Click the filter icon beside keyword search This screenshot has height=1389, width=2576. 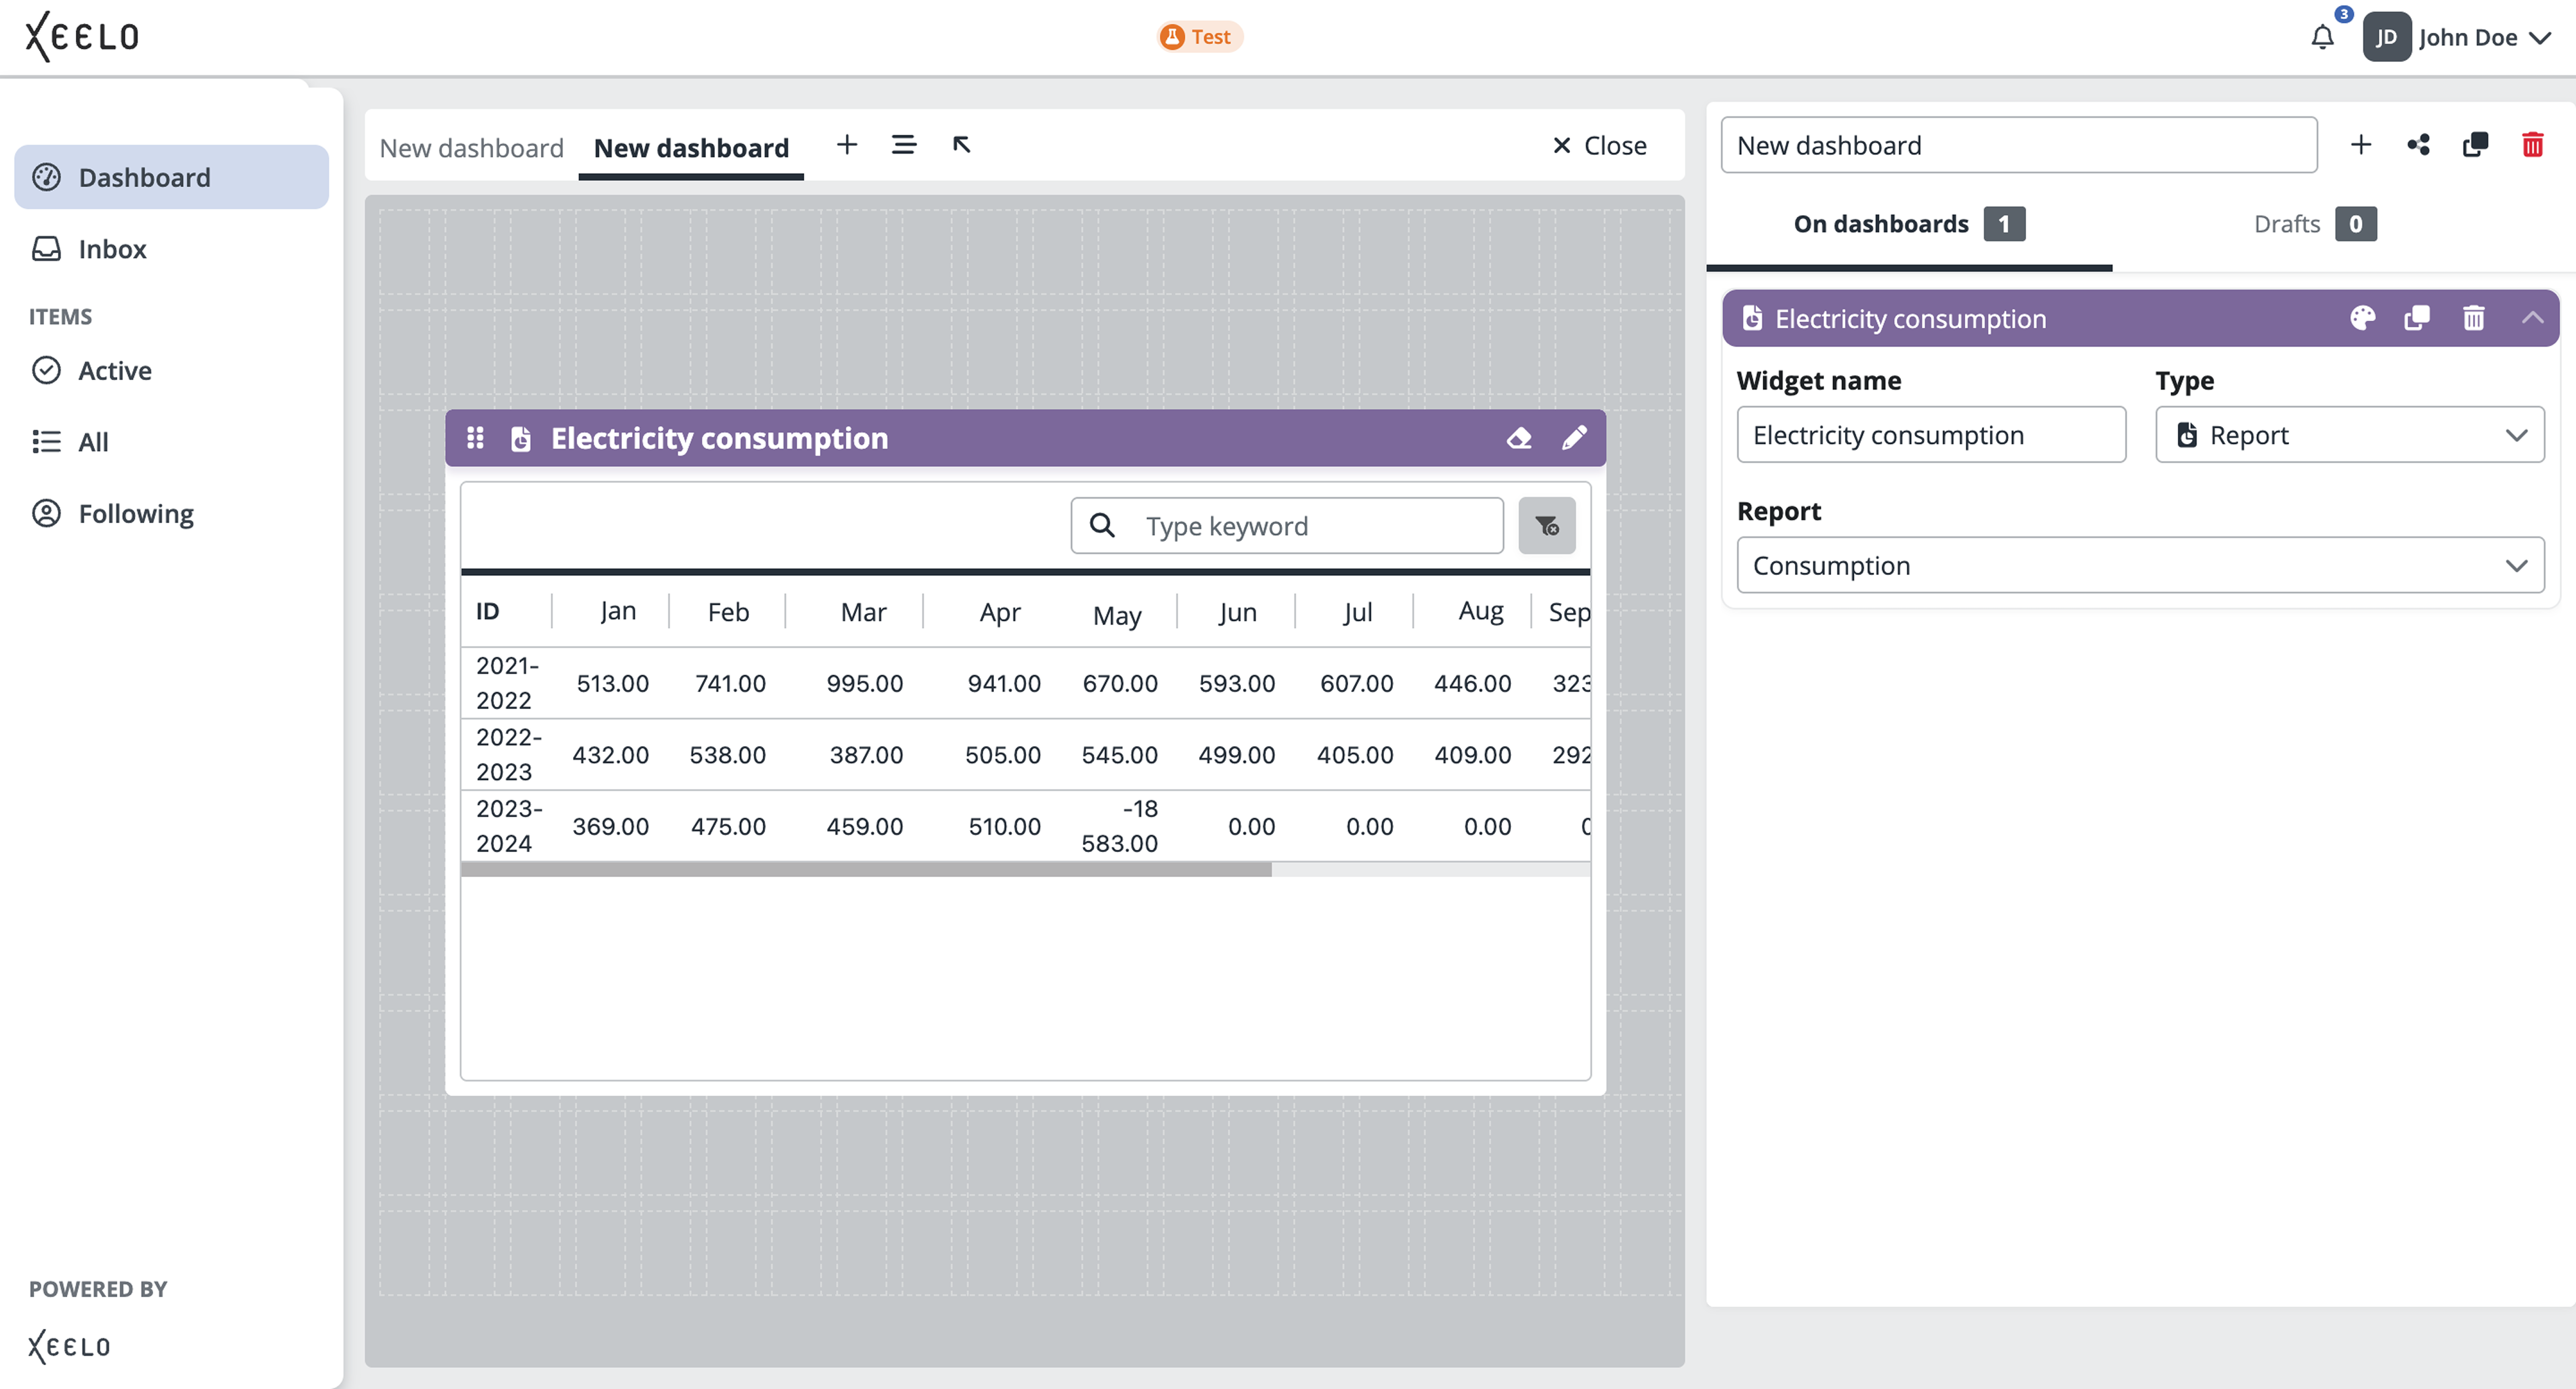click(1546, 526)
